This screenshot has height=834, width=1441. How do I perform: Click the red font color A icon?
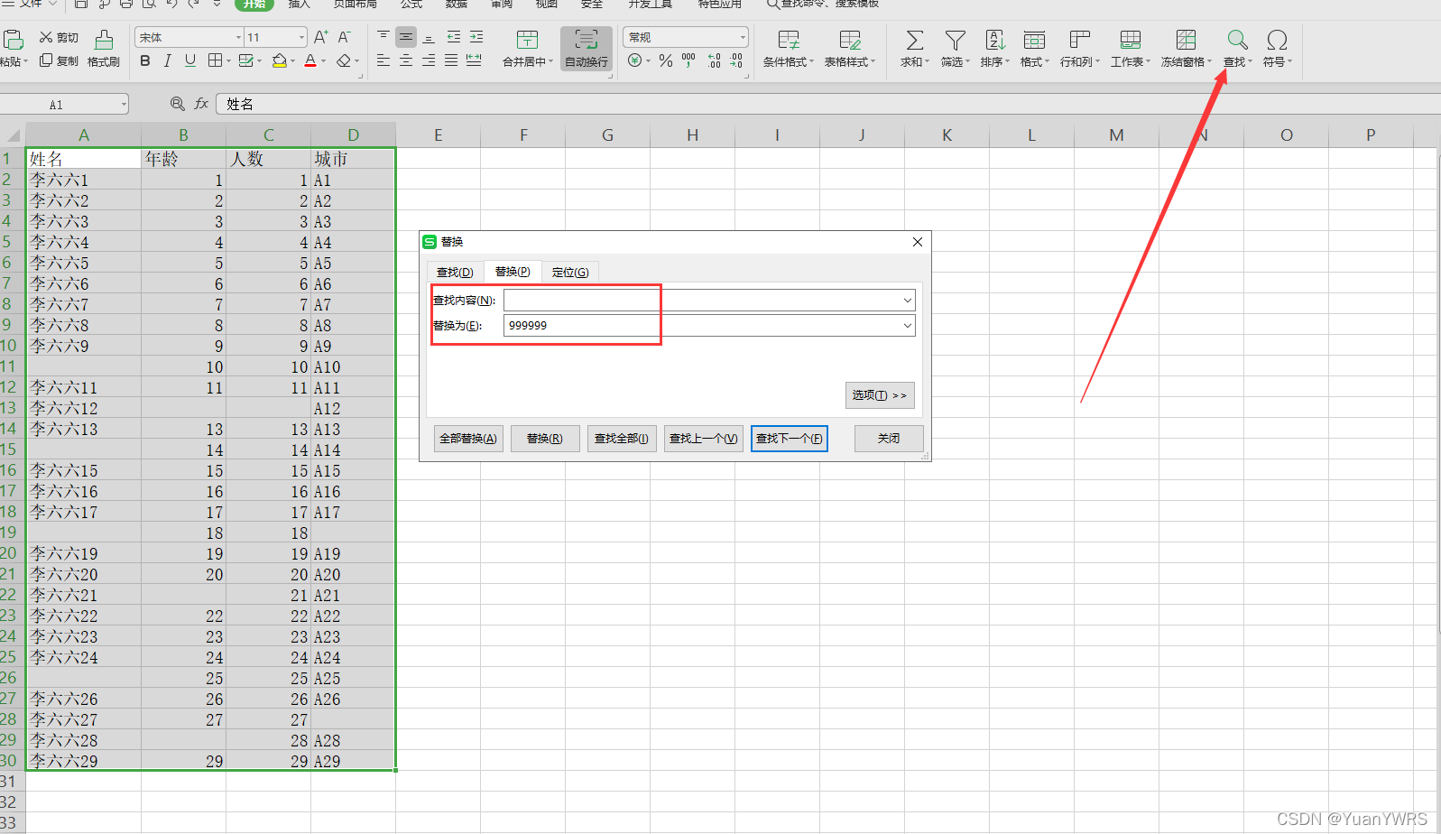(x=310, y=60)
